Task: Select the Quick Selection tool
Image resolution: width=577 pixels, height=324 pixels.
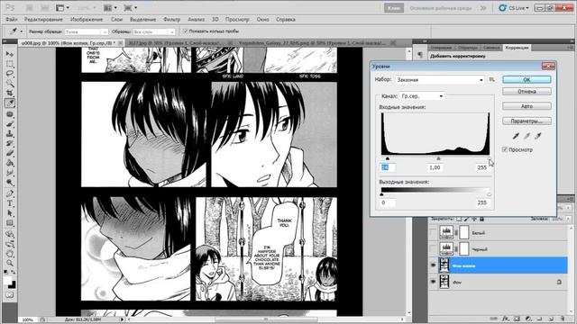Action: [x=10, y=83]
